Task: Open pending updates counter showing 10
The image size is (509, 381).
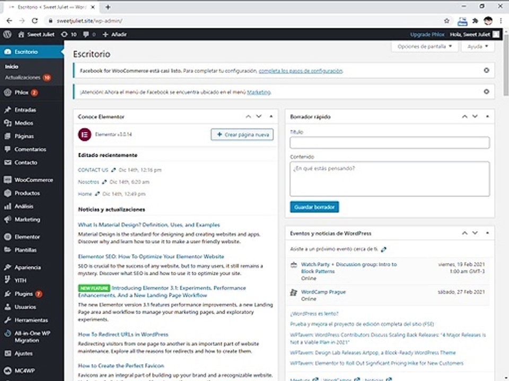Action: tap(69, 34)
